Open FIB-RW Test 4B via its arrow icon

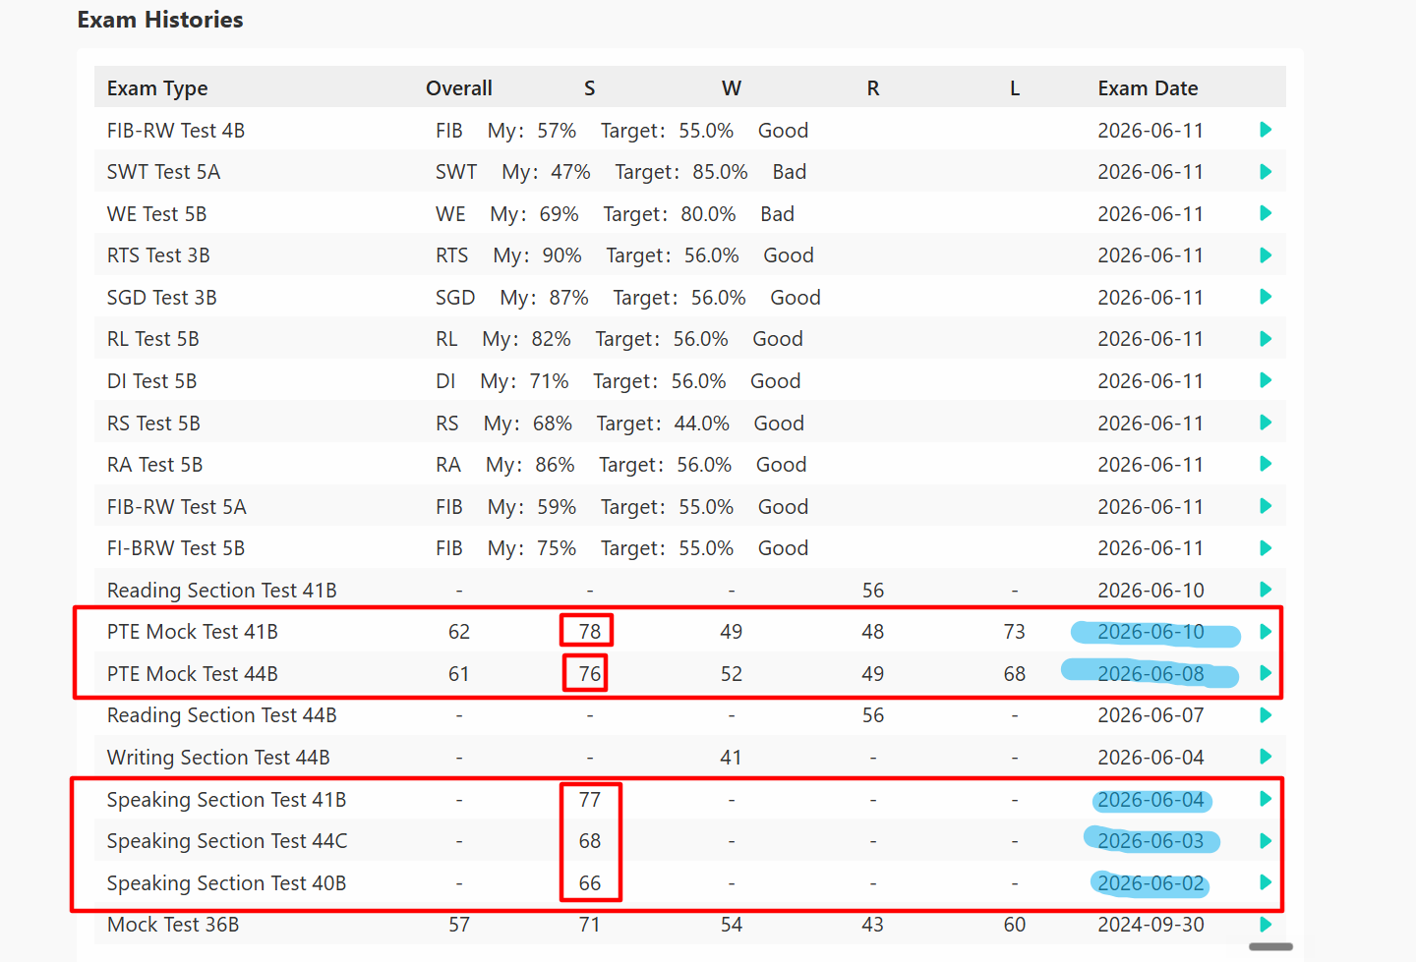(x=1266, y=130)
